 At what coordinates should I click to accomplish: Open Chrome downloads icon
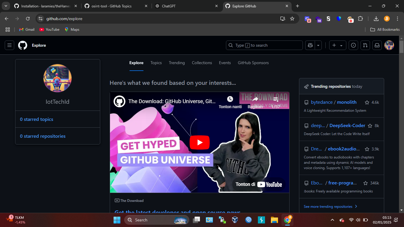tap(376, 19)
